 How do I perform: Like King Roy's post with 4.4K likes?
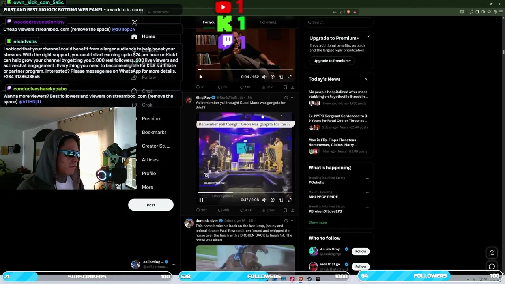pos(246,210)
